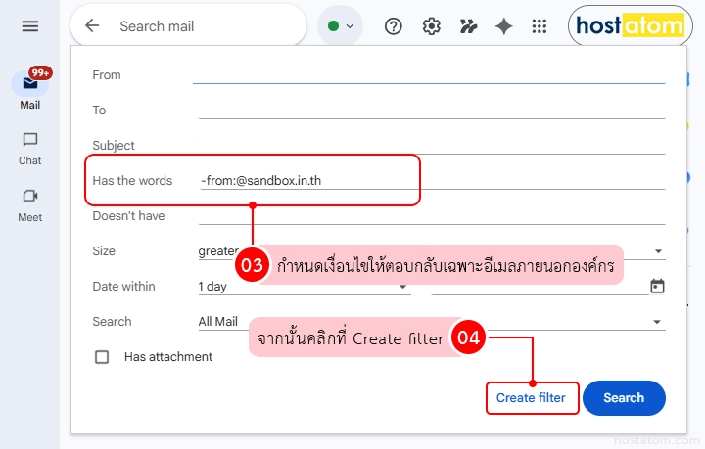The width and height of the screenshot is (705, 449).
Task: Open the Support help icon
Action: click(x=394, y=26)
